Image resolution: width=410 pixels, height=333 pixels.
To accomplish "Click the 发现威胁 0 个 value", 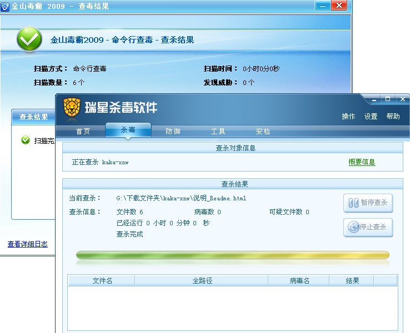I will 248,83.
